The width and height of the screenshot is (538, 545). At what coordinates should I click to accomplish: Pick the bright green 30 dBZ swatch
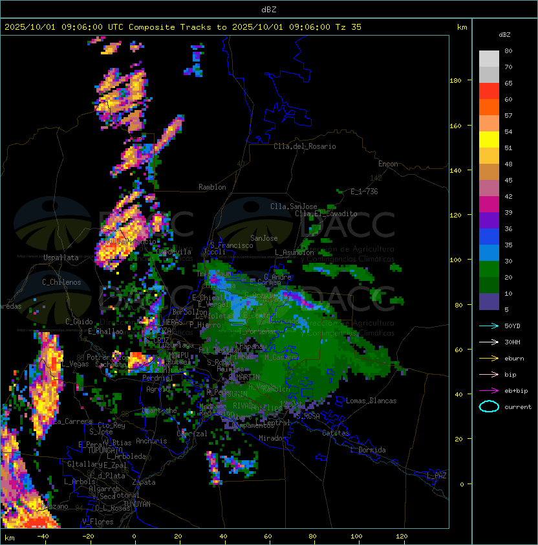[489, 269]
